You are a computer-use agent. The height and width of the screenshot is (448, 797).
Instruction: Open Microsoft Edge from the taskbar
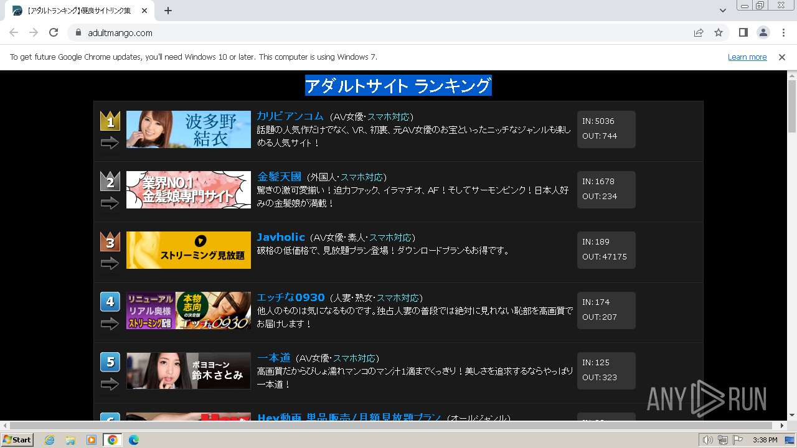[x=134, y=440]
